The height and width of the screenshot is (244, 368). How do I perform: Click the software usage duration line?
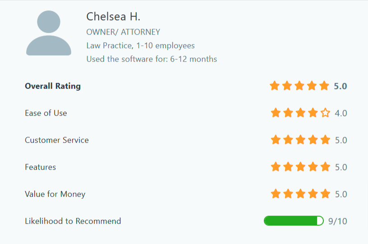152,59
